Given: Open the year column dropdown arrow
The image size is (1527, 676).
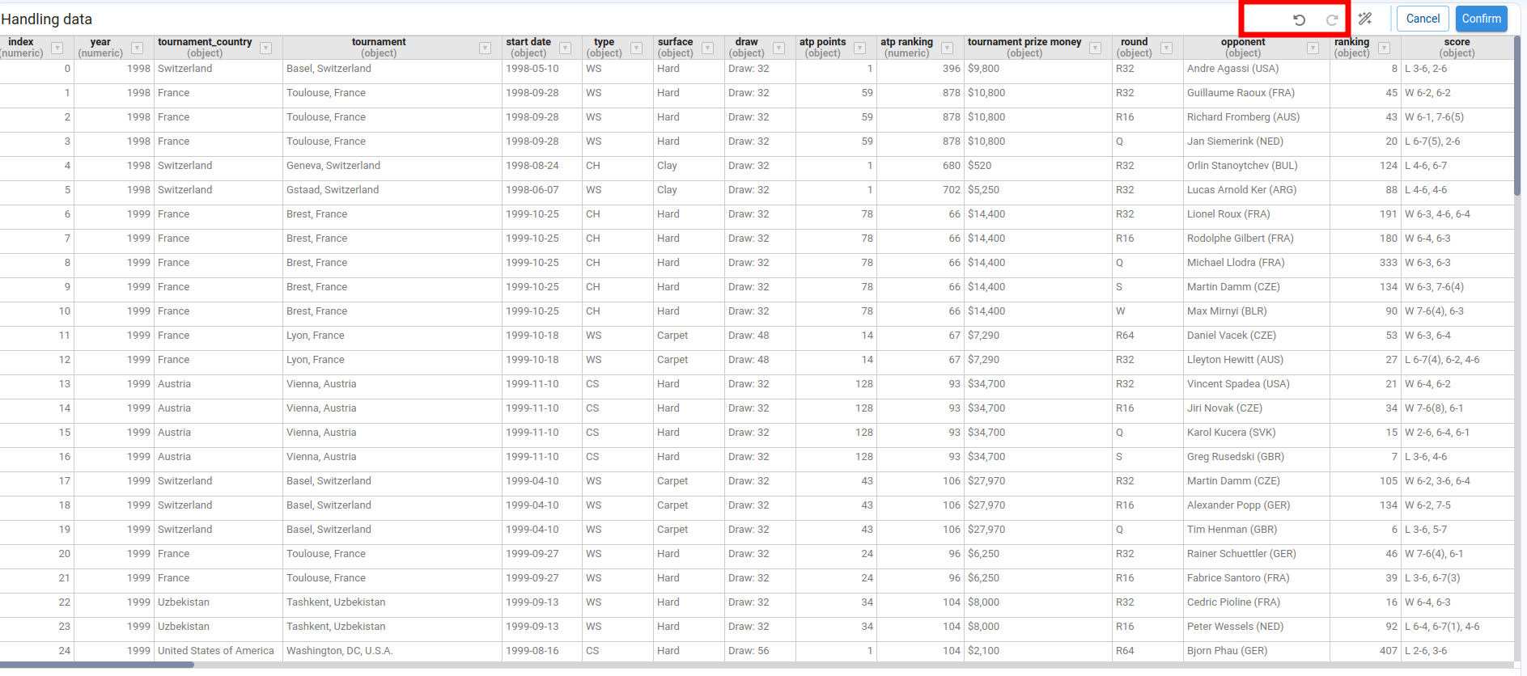Looking at the screenshot, I should (x=138, y=49).
